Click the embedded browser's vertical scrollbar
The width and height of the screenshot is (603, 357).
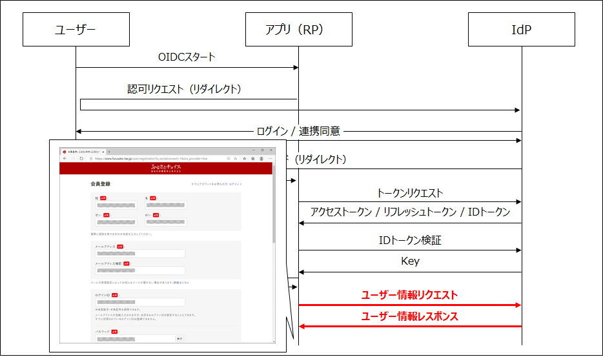tap(274, 203)
